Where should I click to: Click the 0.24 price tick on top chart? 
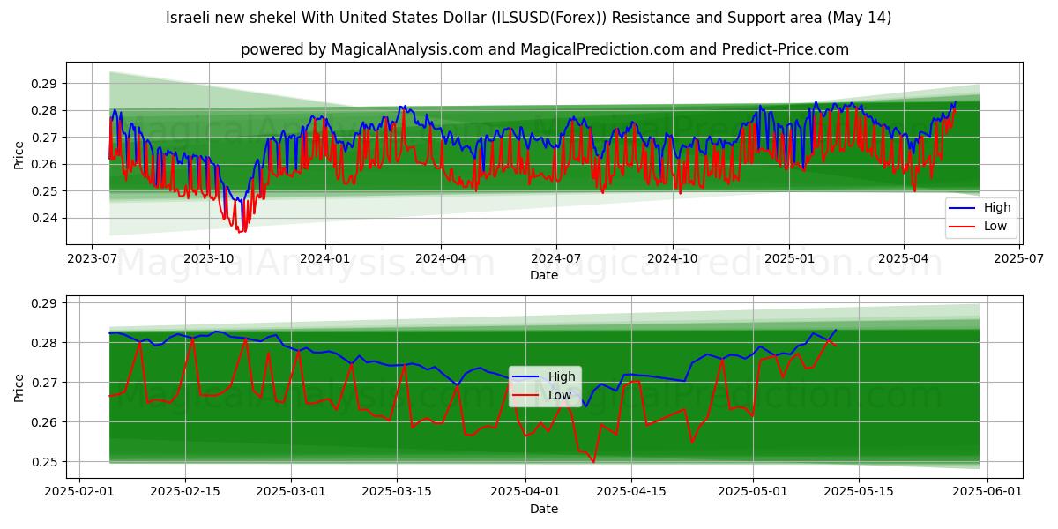pos(44,218)
